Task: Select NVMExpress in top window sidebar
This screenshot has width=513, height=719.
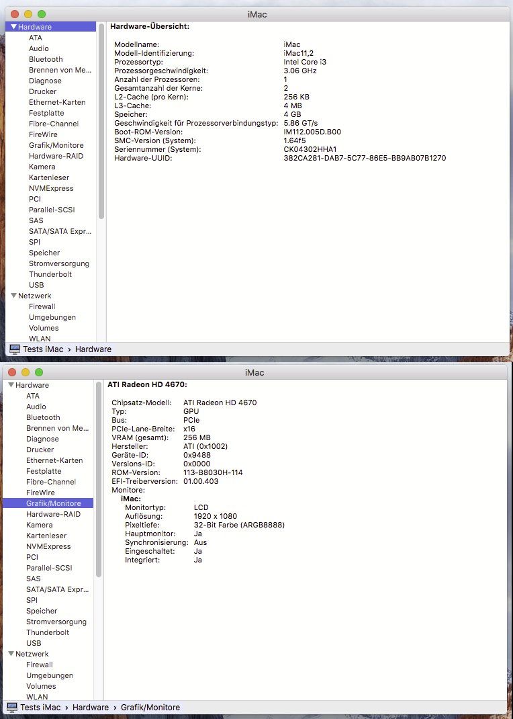Action: 51,188
